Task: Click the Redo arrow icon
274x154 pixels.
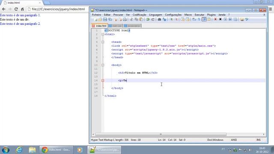Action: pos(152,19)
